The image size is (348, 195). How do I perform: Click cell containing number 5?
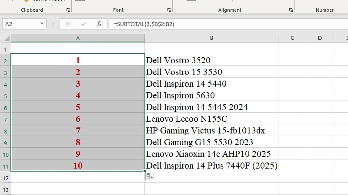click(78, 107)
